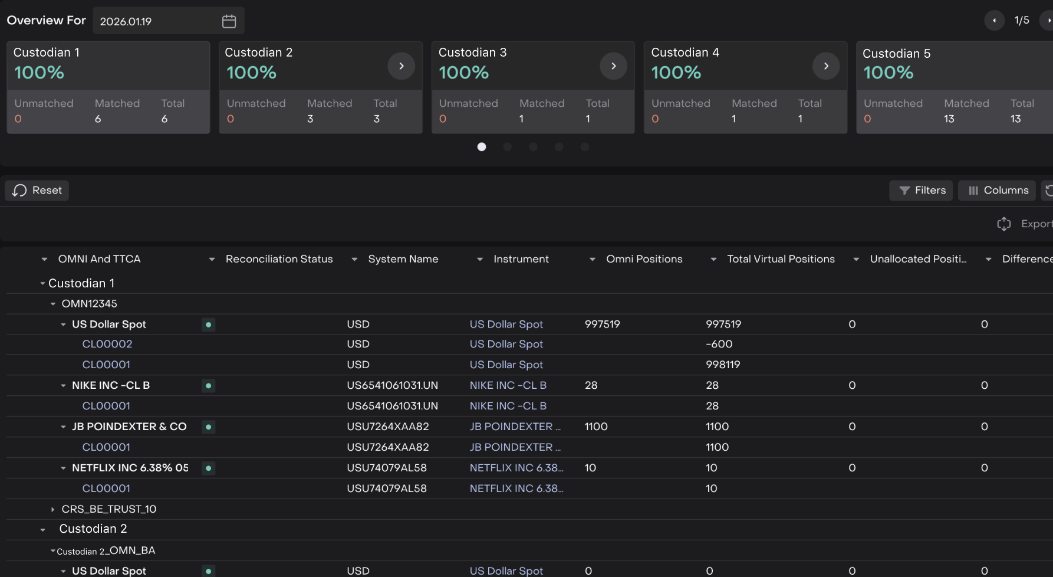This screenshot has height=577, width=1053.
Task: Click the NIKE INC -CL B status indicator
Action: point(208,386)
